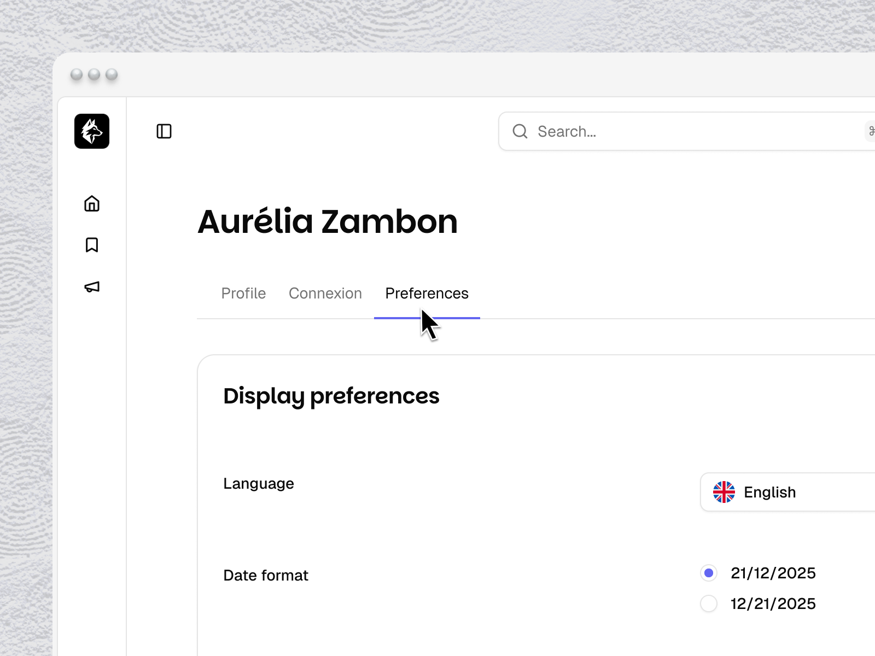Image resolution: width=875 pixels, height=656 pixels.
Task: Select the 12/21/2025 date format
Action: click(x=709, y=604)
